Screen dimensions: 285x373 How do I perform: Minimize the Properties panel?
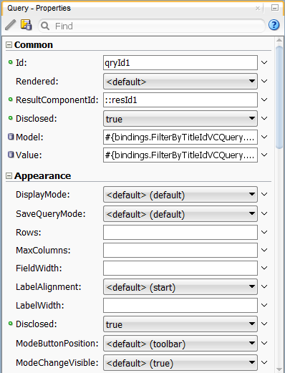[275, 8]
